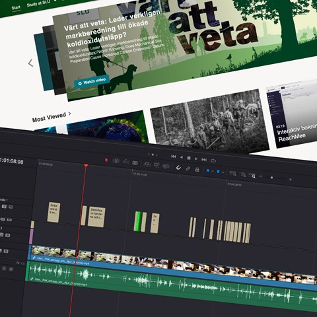
Task: Toggle the video track header icon
Action: (6, 251)
